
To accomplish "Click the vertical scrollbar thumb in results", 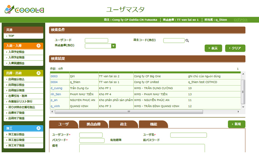I will [243, 92].
